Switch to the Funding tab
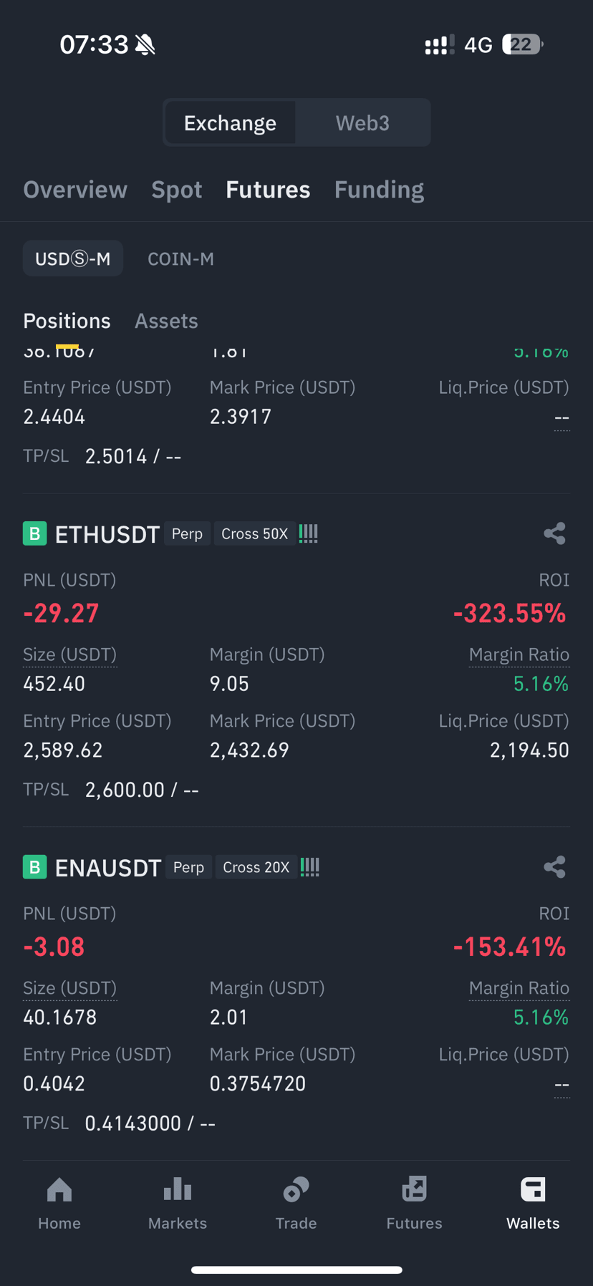593x1286 pixels. pyautogui.click(x=379, y=190)
